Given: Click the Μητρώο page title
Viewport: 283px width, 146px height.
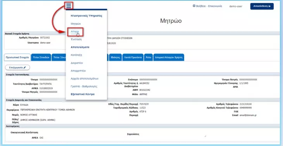Looking at the screenshot, I should point(171,21).
